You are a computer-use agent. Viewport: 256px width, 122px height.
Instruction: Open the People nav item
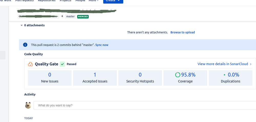coord(80,1)
